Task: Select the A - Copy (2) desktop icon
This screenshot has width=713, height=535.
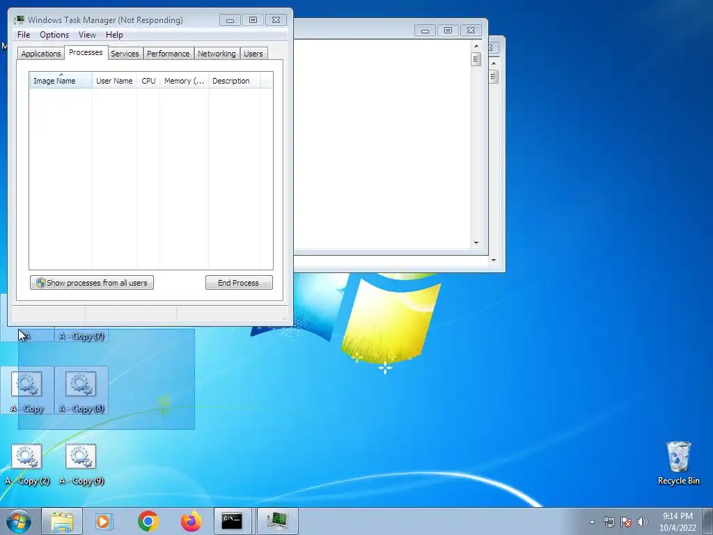Action: [x=27, y=464]
